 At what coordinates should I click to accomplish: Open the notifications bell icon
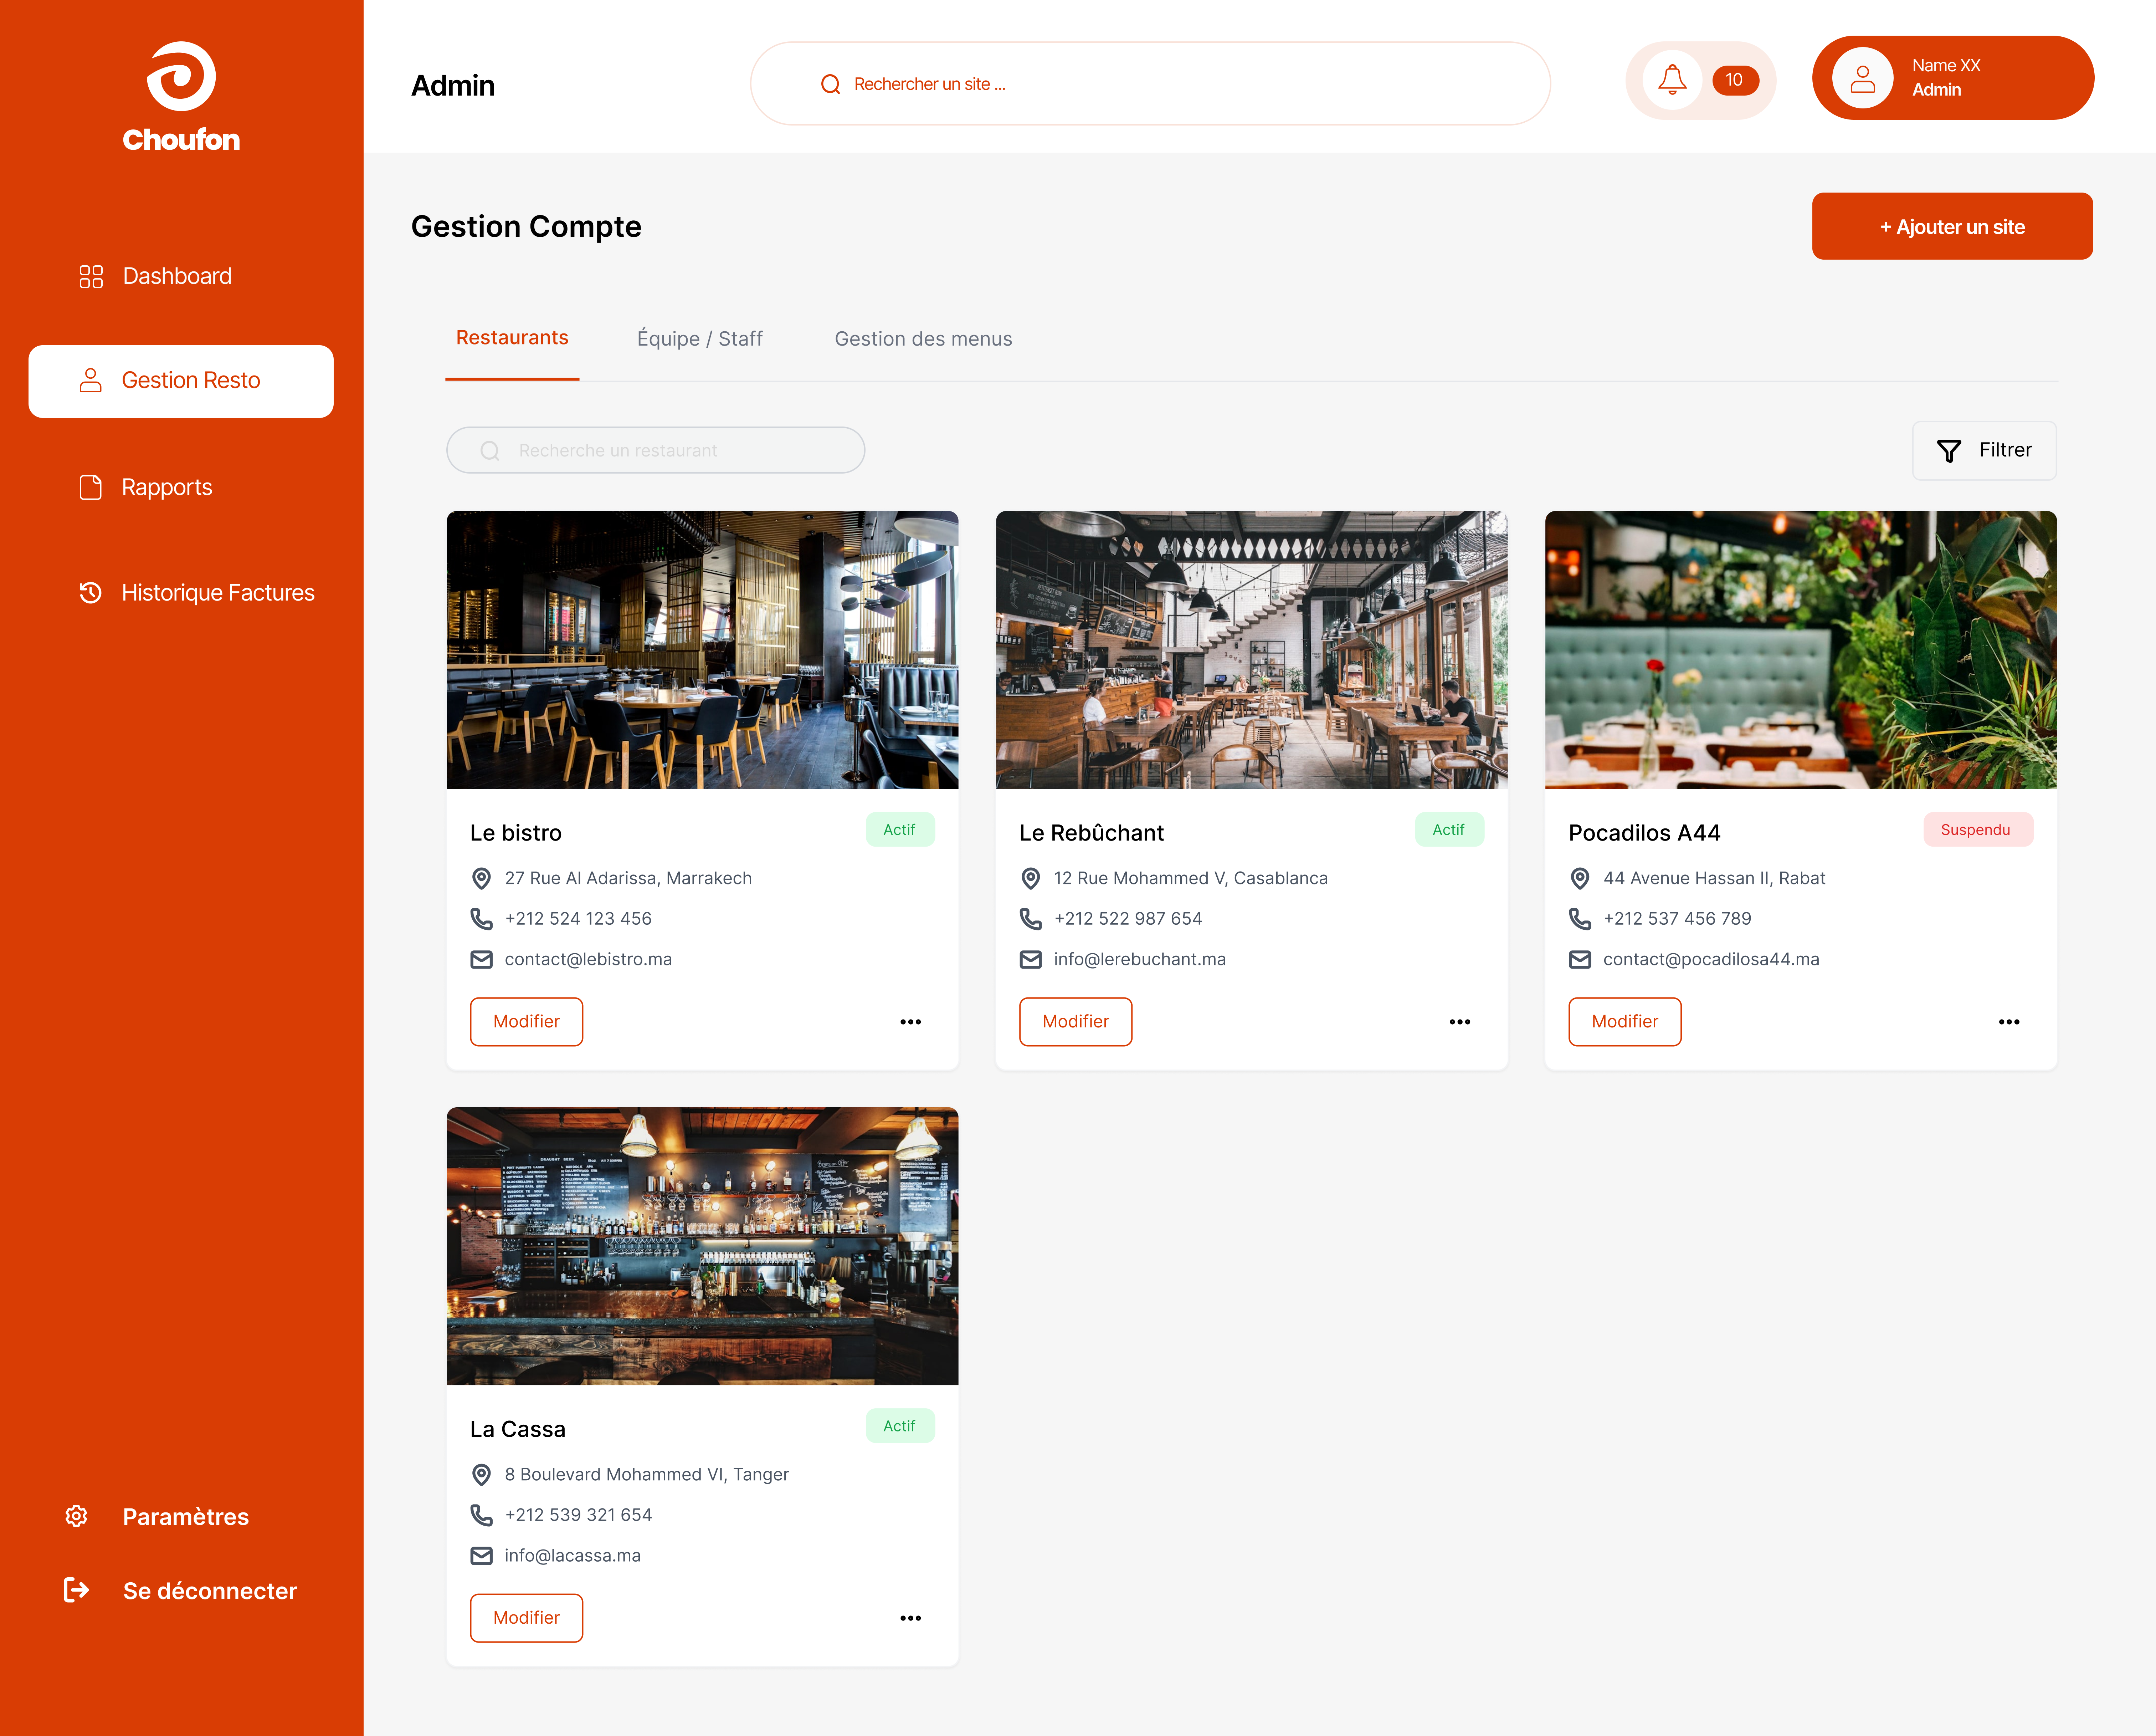pyautogui.click(x=1672, y=80)
